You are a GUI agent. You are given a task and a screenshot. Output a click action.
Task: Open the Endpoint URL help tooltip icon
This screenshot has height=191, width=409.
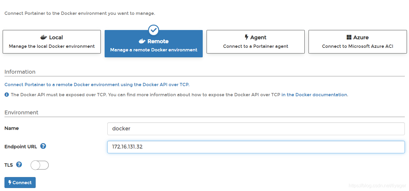pos(43,146)
